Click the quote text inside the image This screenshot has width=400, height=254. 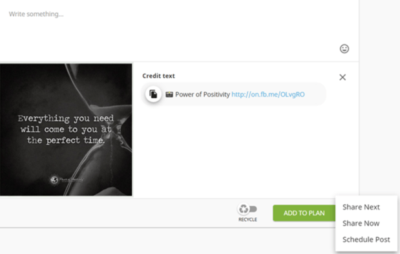click(65, 129)
